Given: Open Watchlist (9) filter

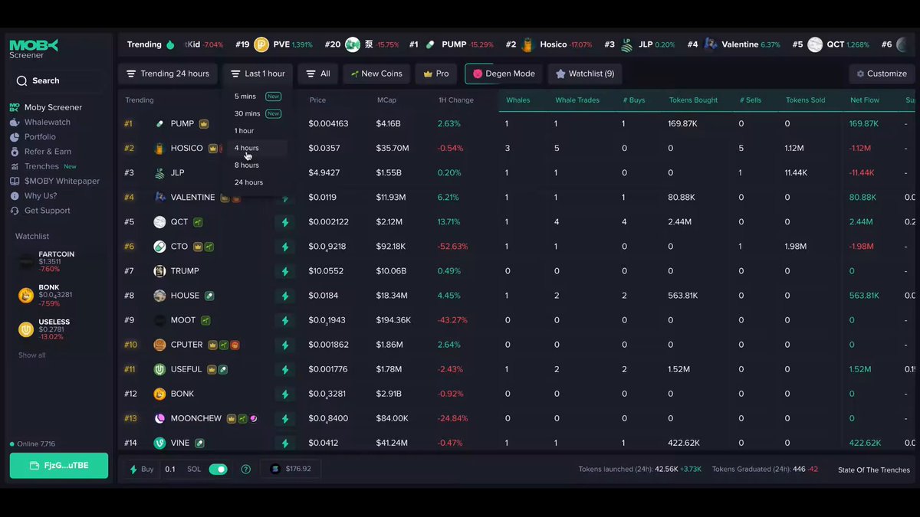Looking at the screenshot, I should click(x=585, y=74).
